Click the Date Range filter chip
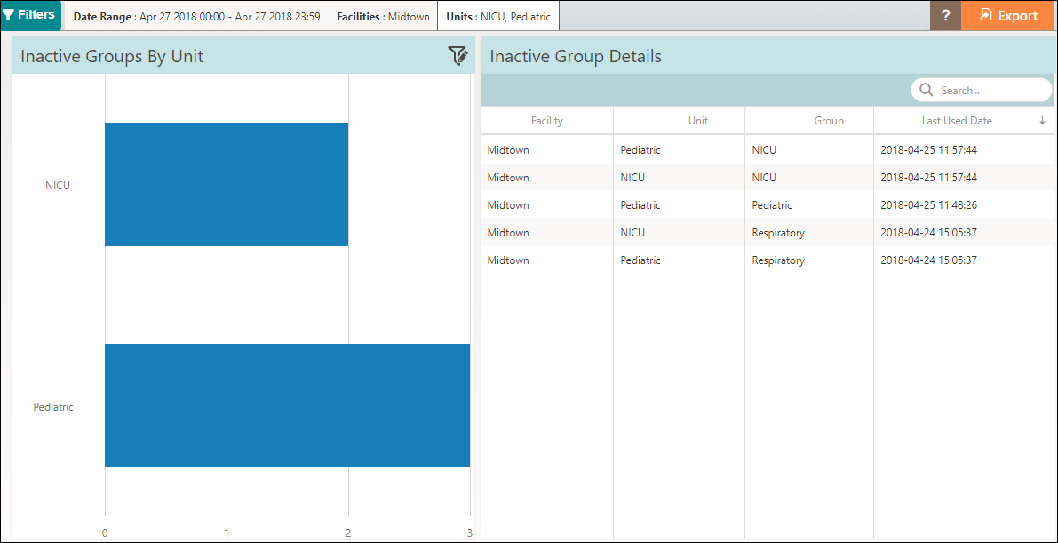The width and height of the screenshot is (1058, 543). pos(196,16)
